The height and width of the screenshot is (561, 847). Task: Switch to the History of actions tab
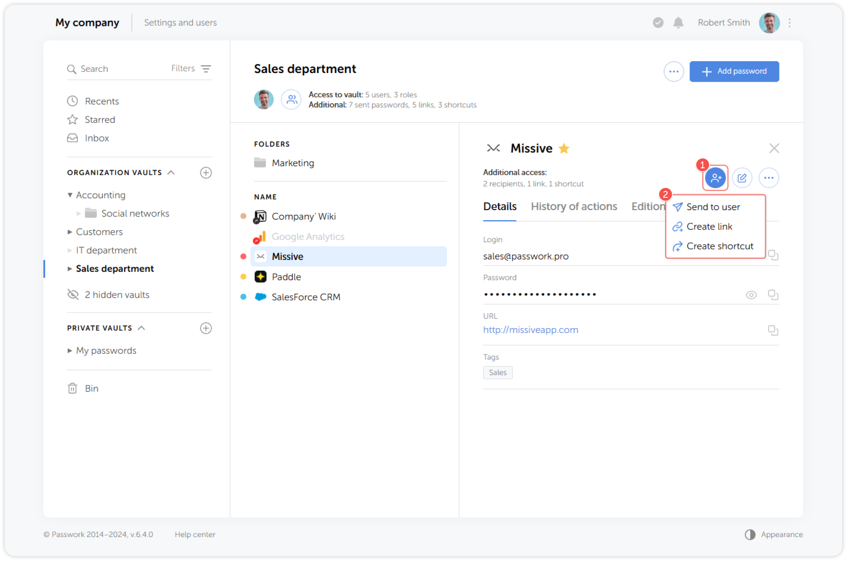click(x=574, y=206)
